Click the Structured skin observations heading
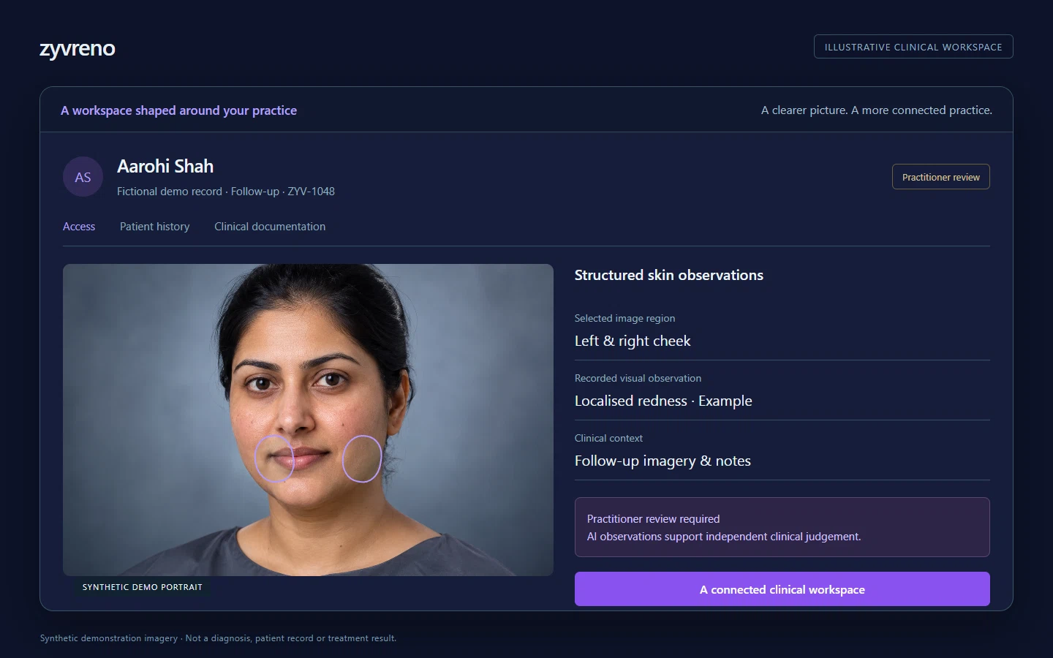 pos(669,275)
